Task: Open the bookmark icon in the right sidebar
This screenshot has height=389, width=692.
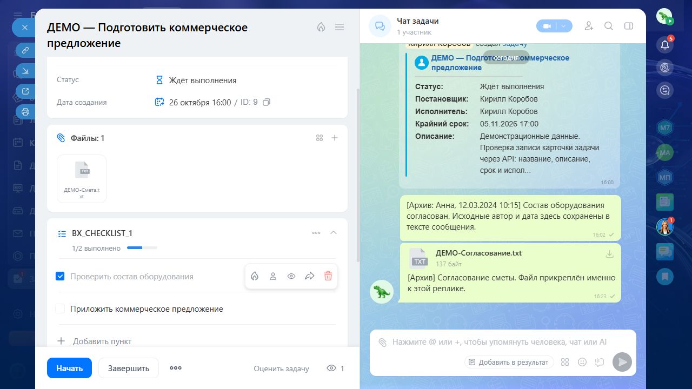Action: (665, 277)
